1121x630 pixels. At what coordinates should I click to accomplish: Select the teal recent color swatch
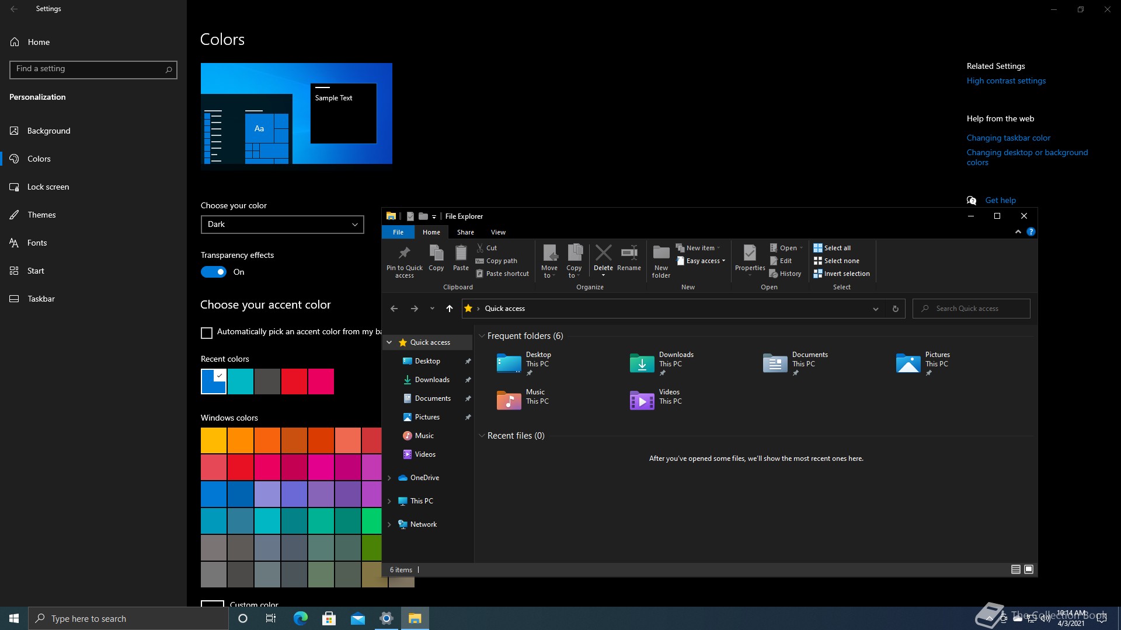[241, 381]
